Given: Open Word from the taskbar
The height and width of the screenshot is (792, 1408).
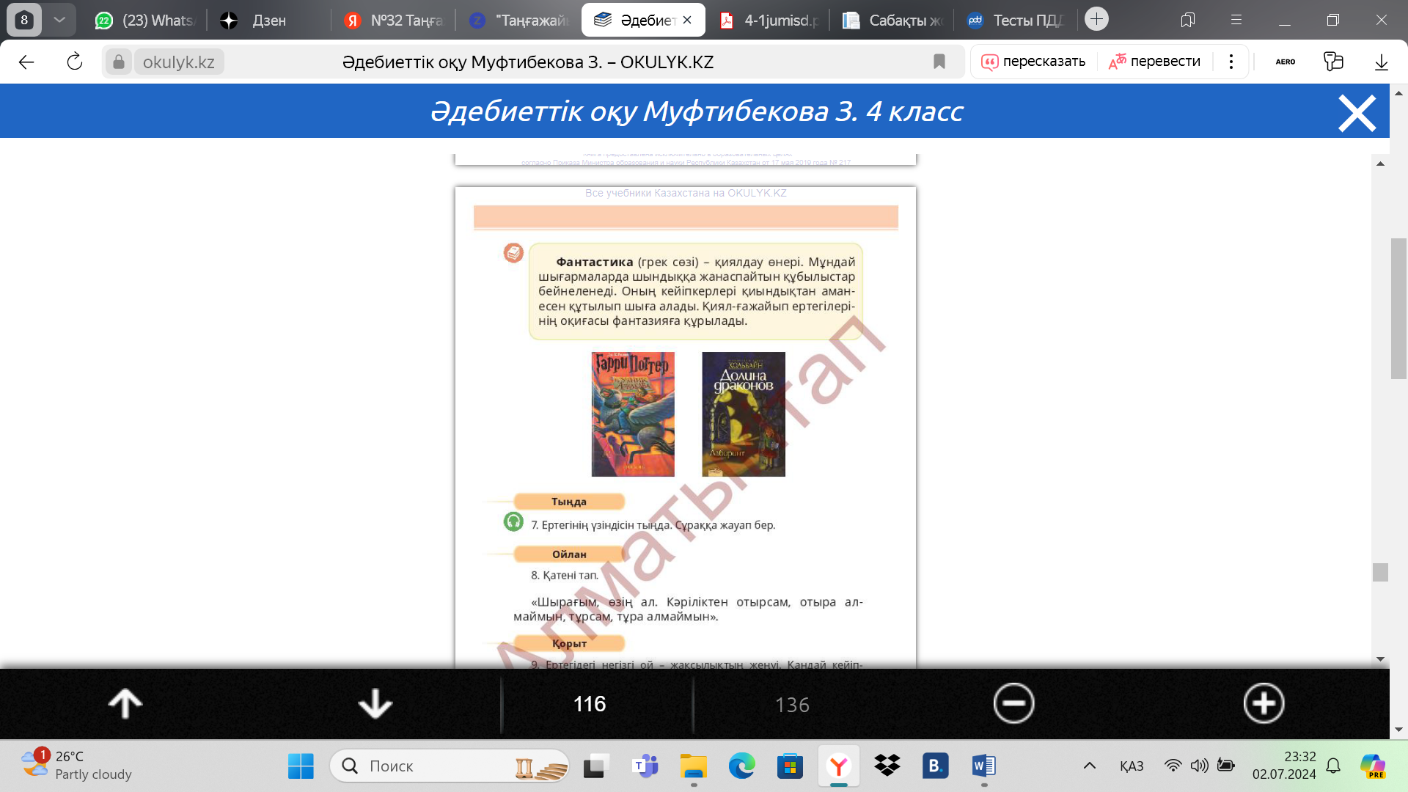Looking at the screenshot, I should click(x=983, y=766).
